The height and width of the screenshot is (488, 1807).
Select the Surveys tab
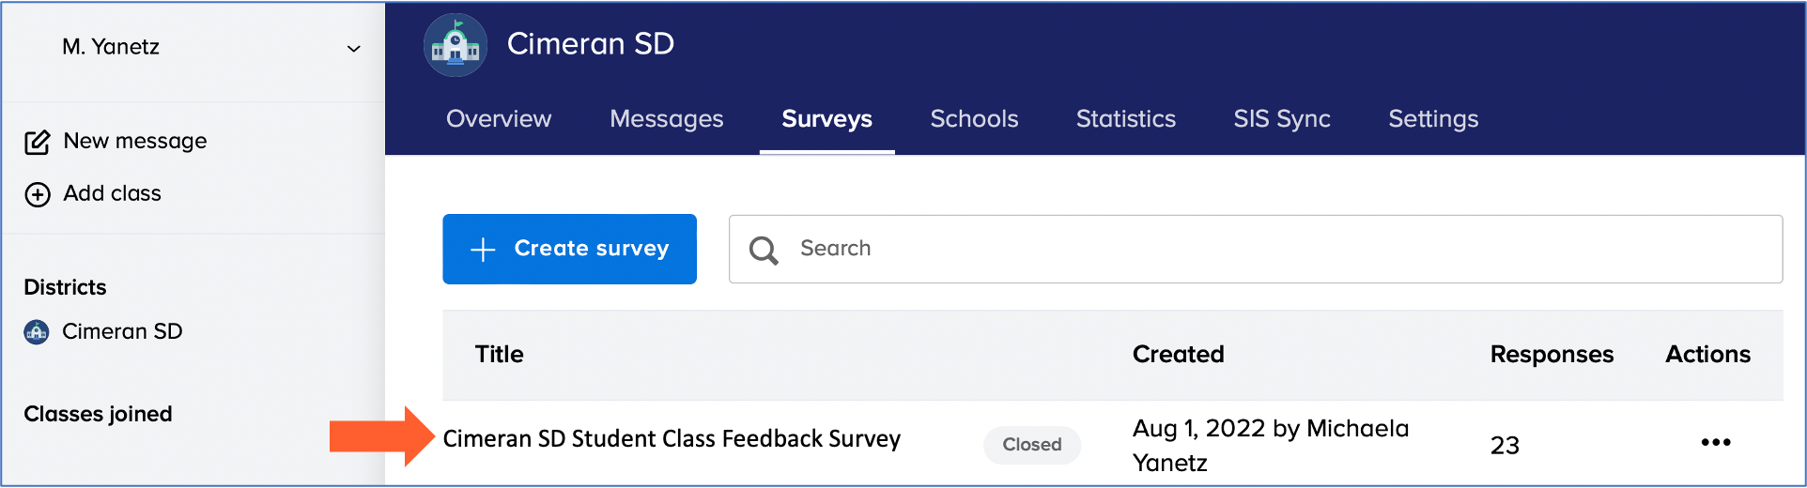[826, 119]
